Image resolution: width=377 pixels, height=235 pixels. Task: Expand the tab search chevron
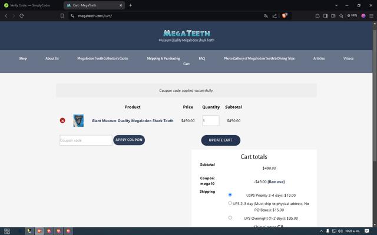(x=336, y=5)
